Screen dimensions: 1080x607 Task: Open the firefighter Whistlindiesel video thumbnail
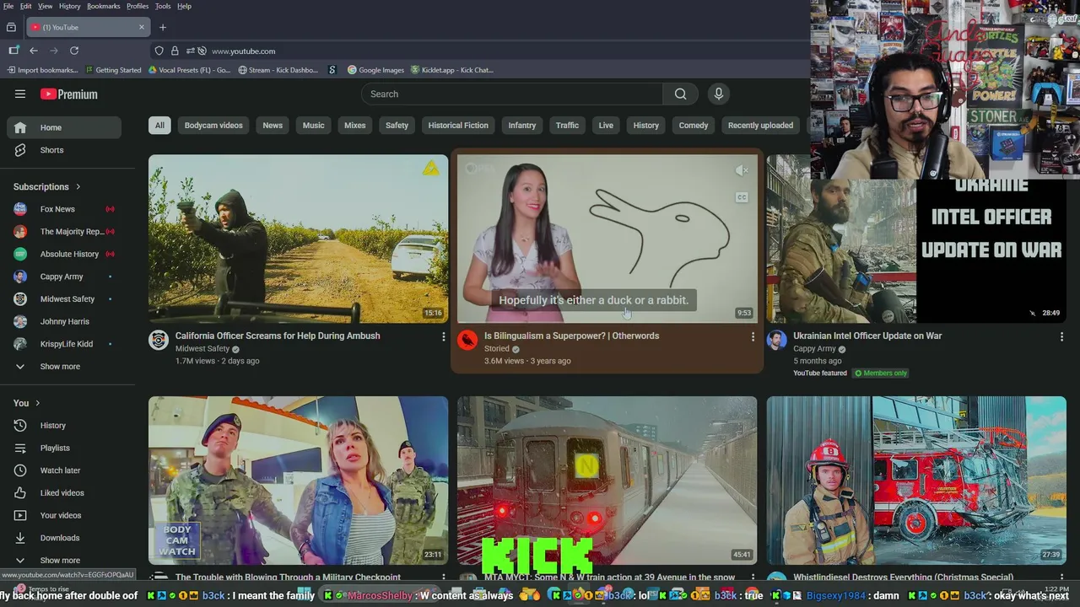coord(916,481)
